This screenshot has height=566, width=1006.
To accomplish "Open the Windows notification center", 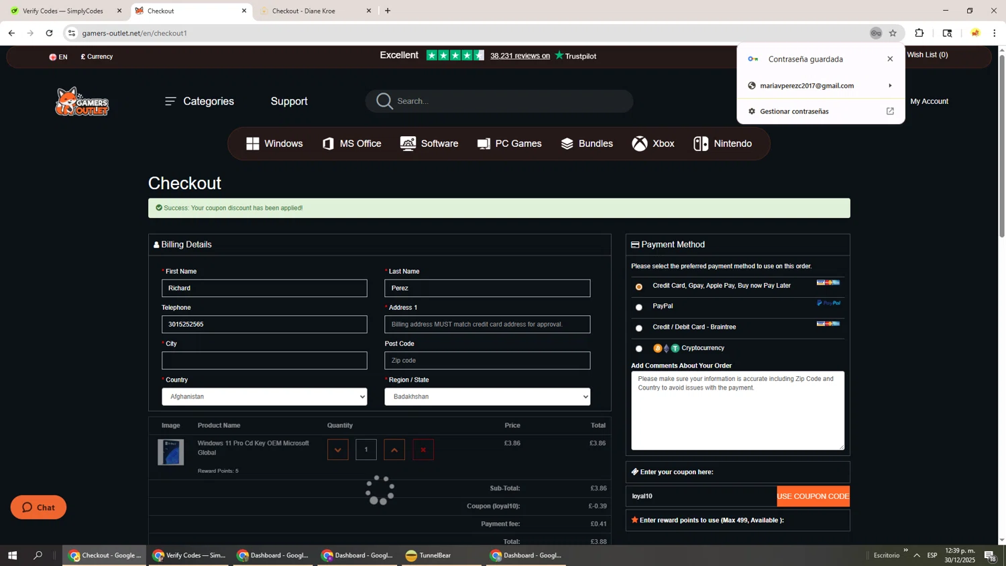I will [990, 555].
